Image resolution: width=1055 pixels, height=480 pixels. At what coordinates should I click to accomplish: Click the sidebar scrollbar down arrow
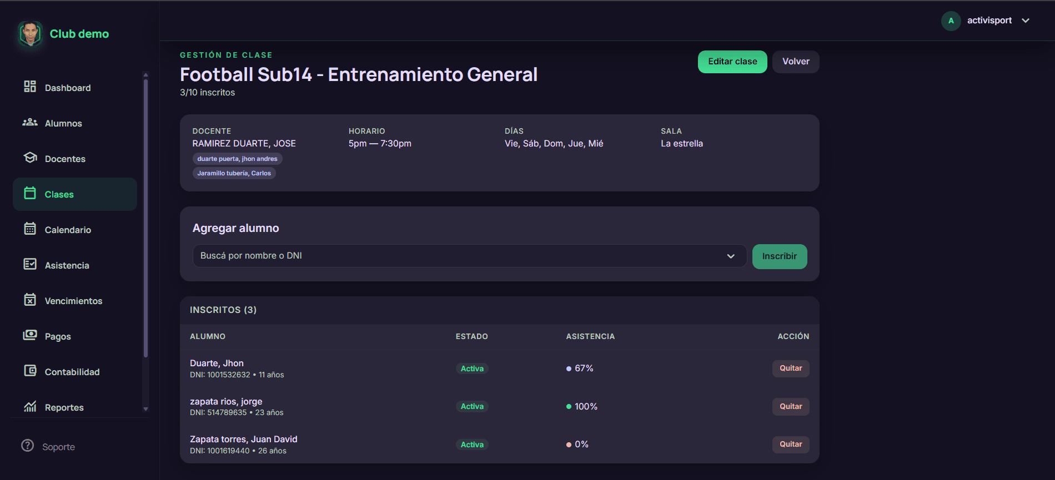pos(145,409)
